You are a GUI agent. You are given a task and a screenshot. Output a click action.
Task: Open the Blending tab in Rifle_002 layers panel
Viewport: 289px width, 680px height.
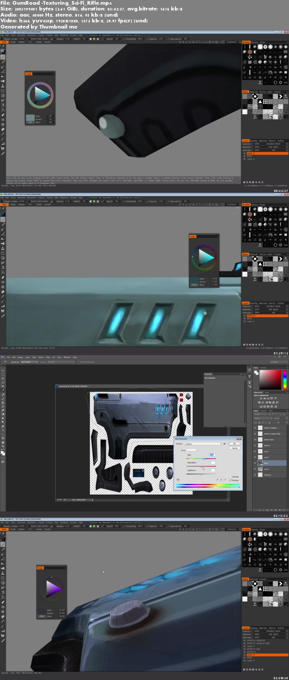coord(254,141)
